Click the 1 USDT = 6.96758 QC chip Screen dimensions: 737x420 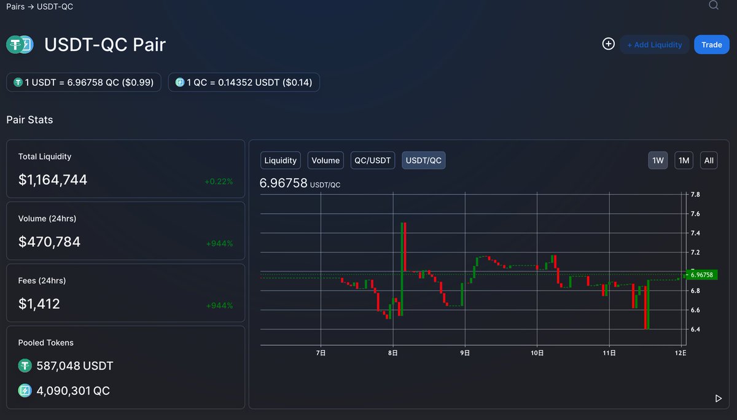point(84,82)
